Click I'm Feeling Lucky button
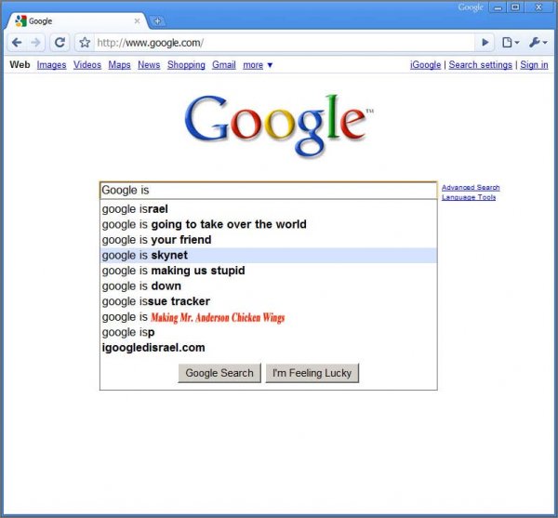The image size is (558, 518). 312,373
